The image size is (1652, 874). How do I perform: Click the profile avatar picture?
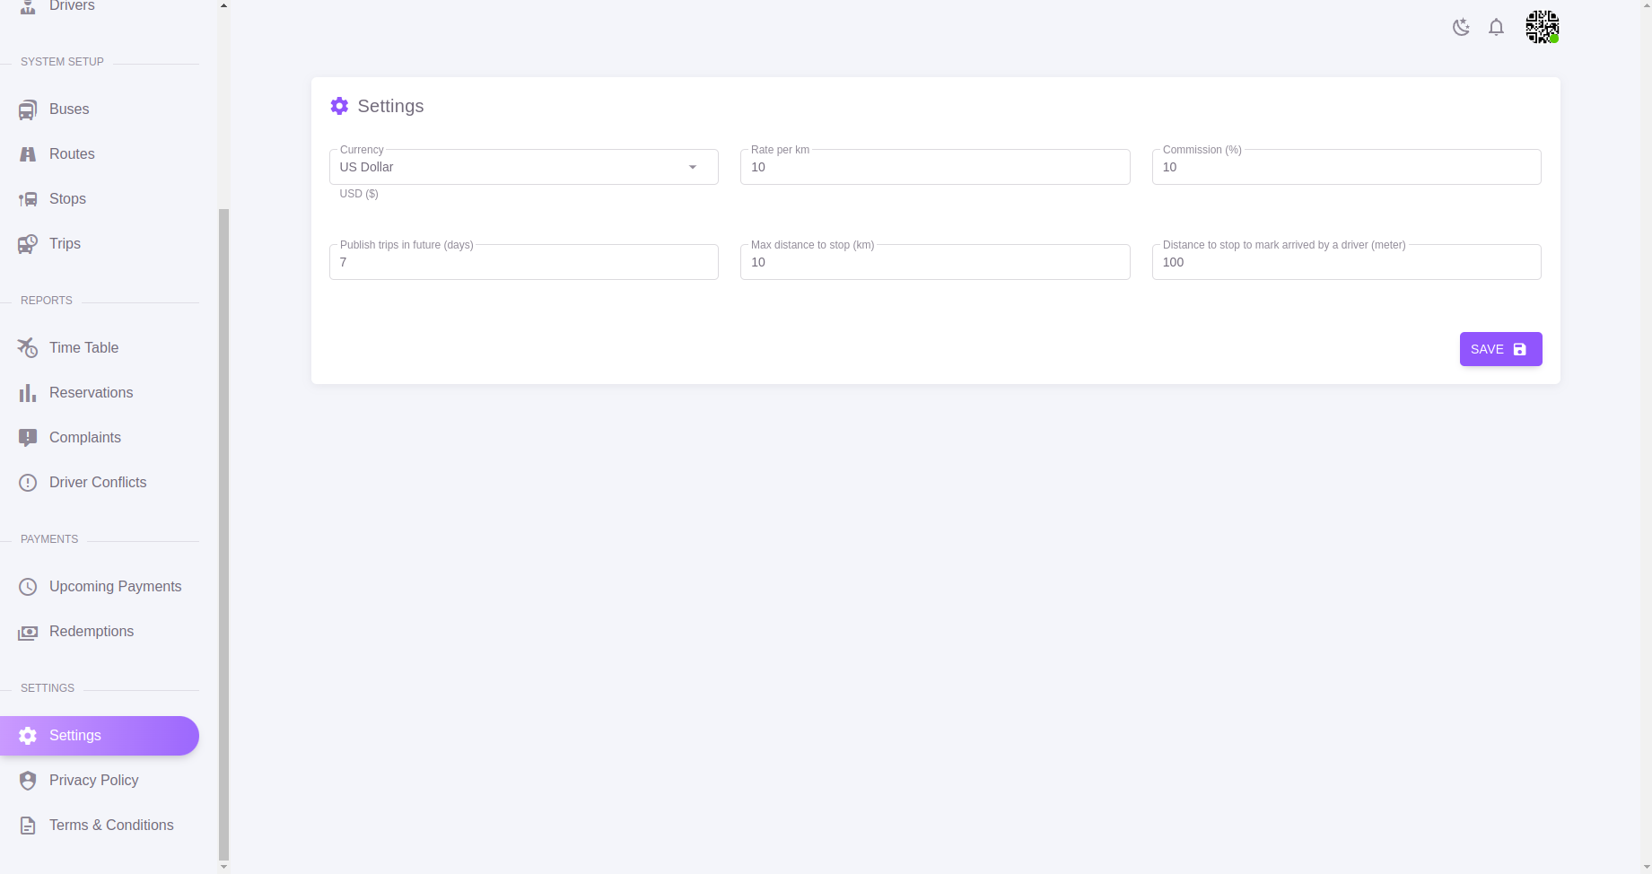(x=1541, y=27)
